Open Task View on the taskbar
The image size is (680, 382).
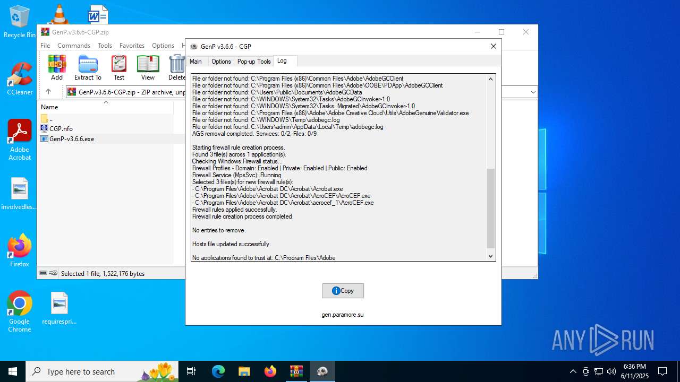point(192,371)
